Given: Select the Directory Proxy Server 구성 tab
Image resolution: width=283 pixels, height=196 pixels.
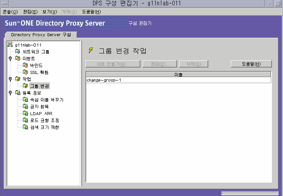Looking at the screenshot, I should (41, 35).
